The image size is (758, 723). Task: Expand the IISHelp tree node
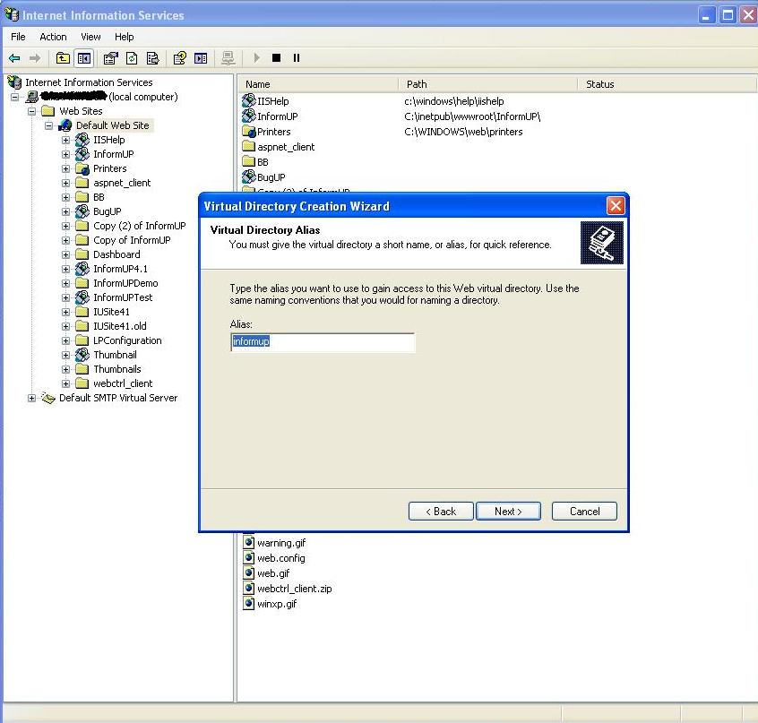(65, 140)
